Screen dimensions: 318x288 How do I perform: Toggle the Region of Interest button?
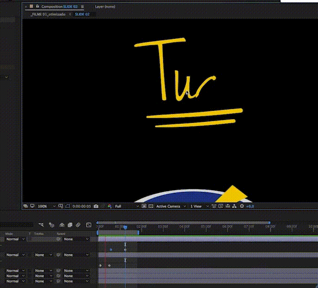click(144, 206)
